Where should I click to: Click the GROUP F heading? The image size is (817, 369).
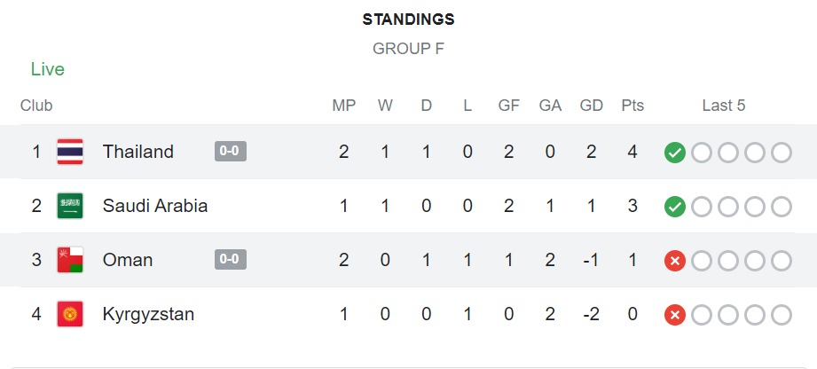(x=408, y=49)
